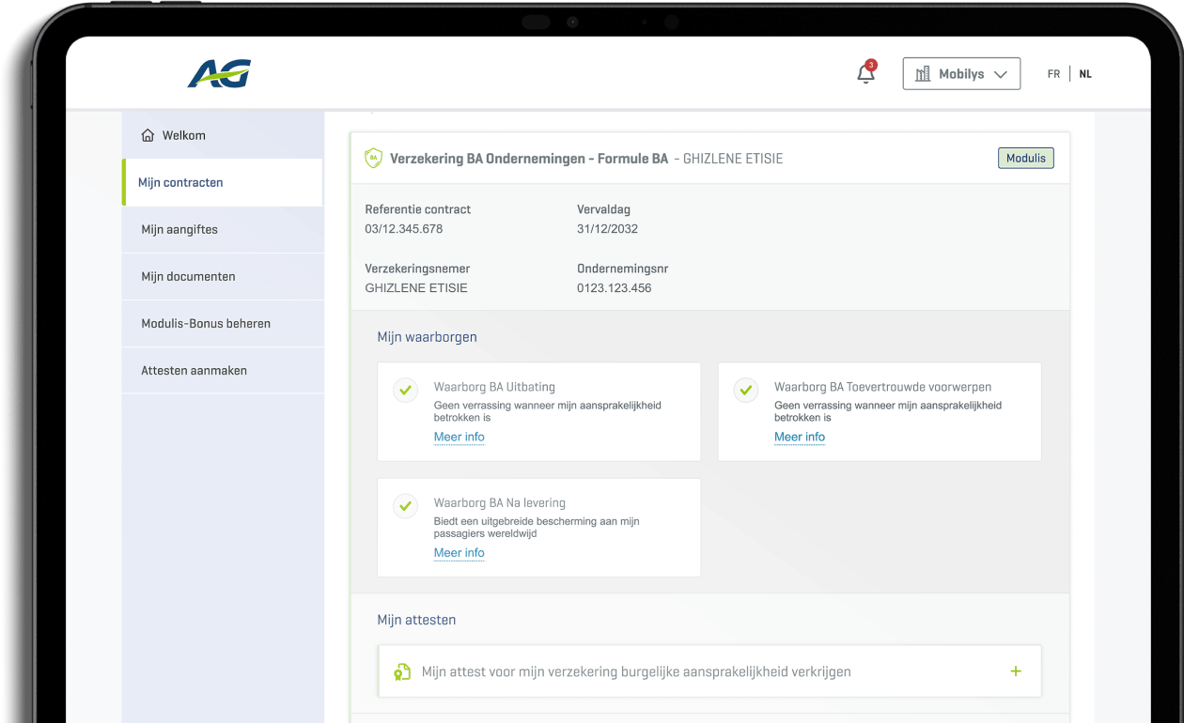Click Ondernemingsnr value 0123.123.456
This screenshot has height=723, width=1184.
[x=614, y=288]
